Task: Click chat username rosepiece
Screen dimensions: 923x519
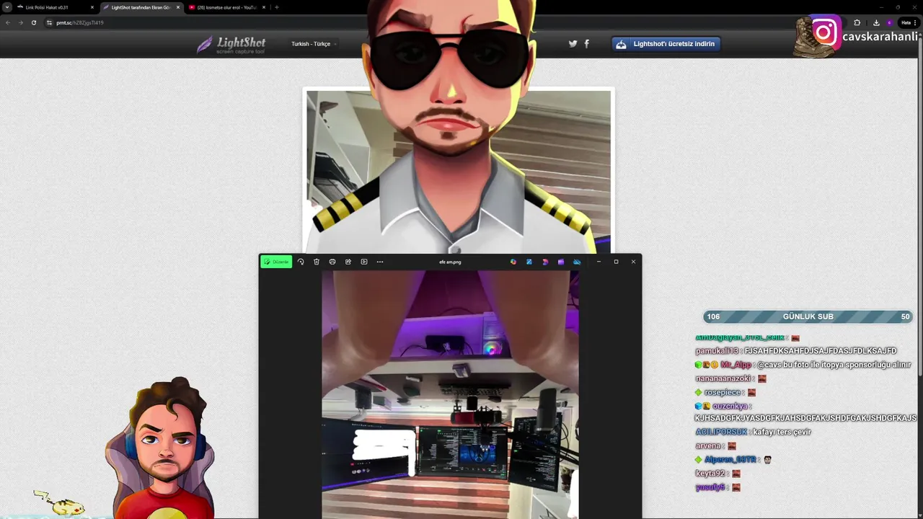Action: click(723, 392)
